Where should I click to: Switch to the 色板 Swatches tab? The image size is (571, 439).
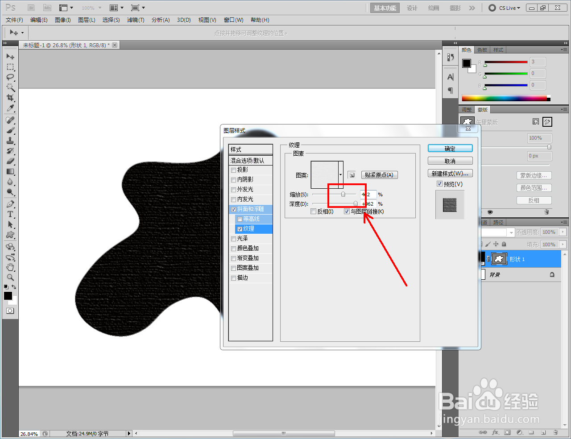(482, 50)
